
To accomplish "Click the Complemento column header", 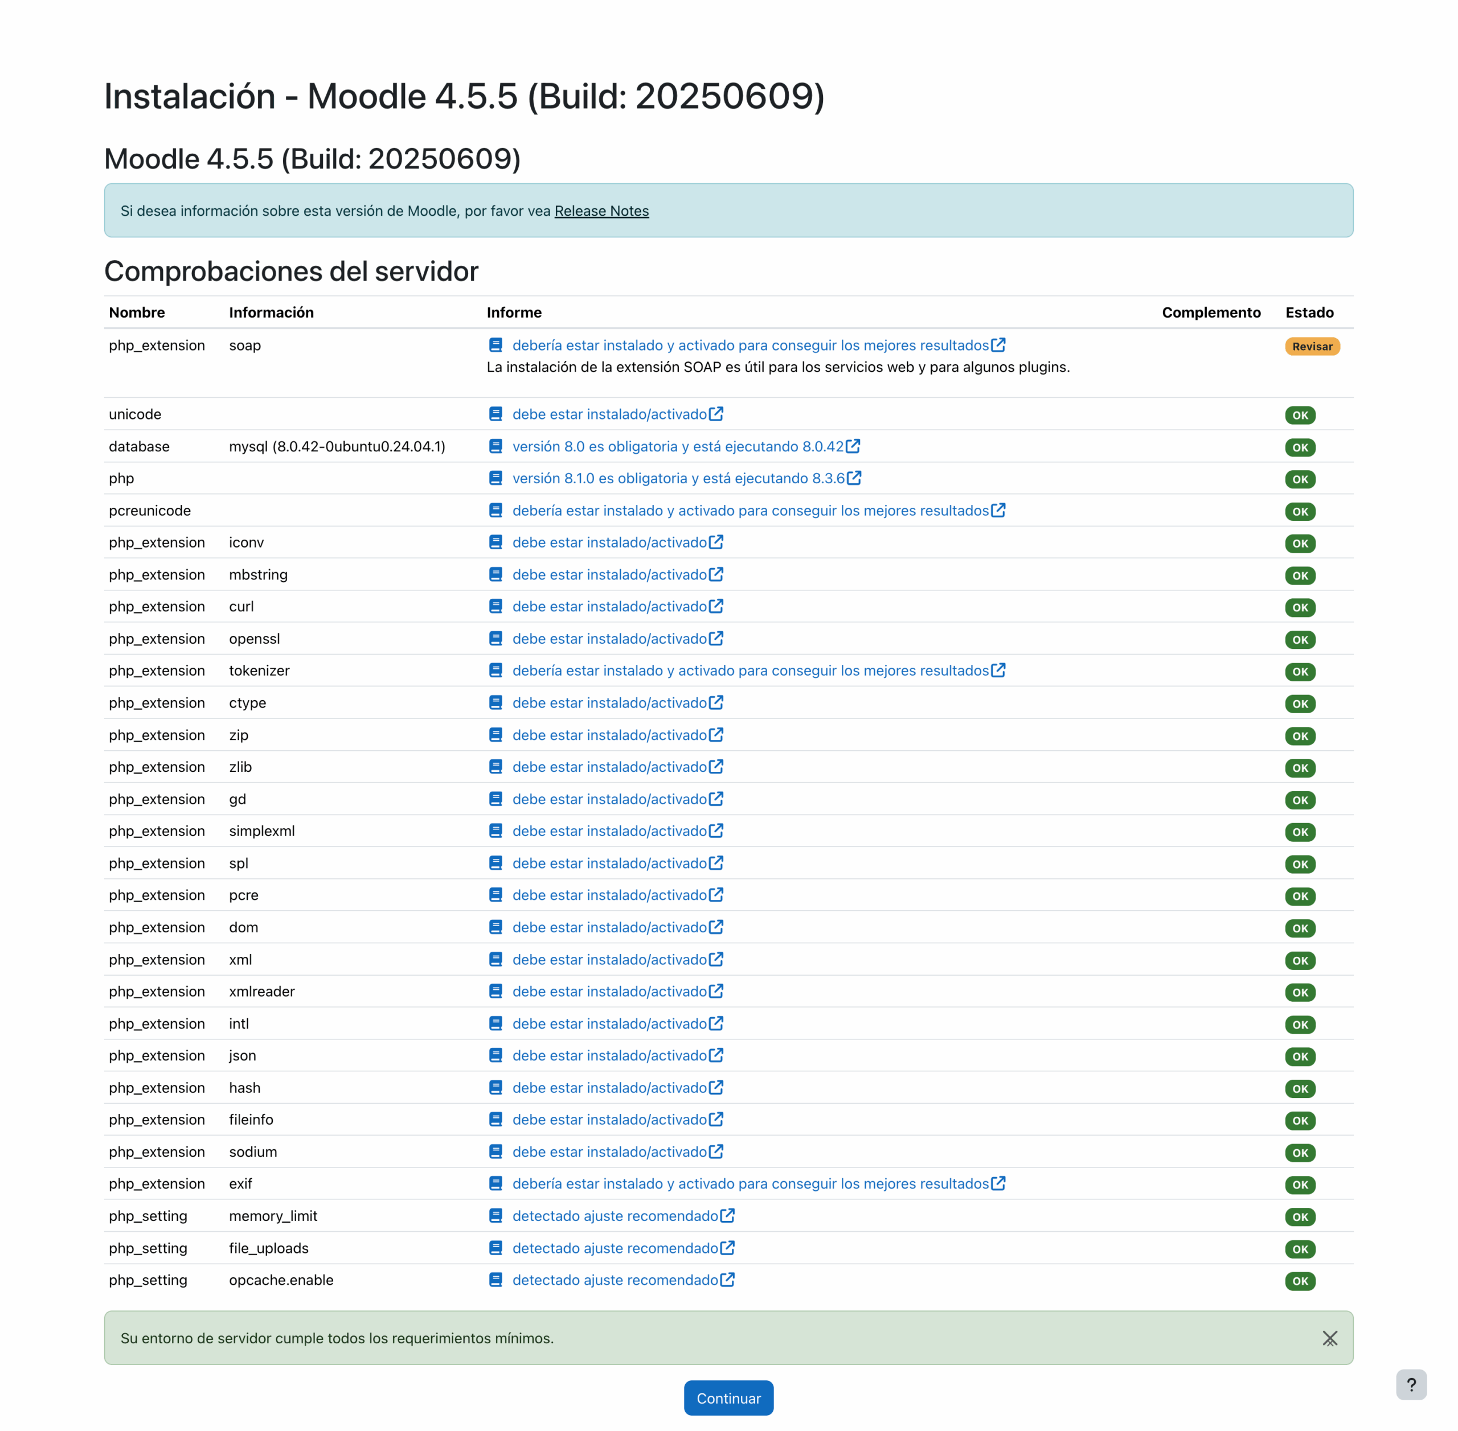I will (1211, 312).
